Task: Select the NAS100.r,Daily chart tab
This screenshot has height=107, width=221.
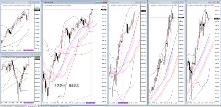Action: click(33, 106)
